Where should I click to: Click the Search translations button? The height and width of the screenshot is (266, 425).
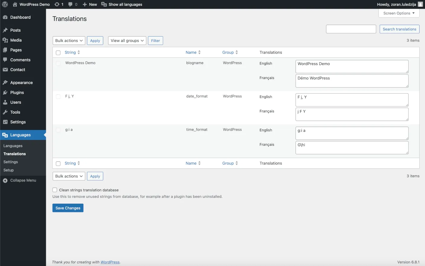[x=399, y=29]
